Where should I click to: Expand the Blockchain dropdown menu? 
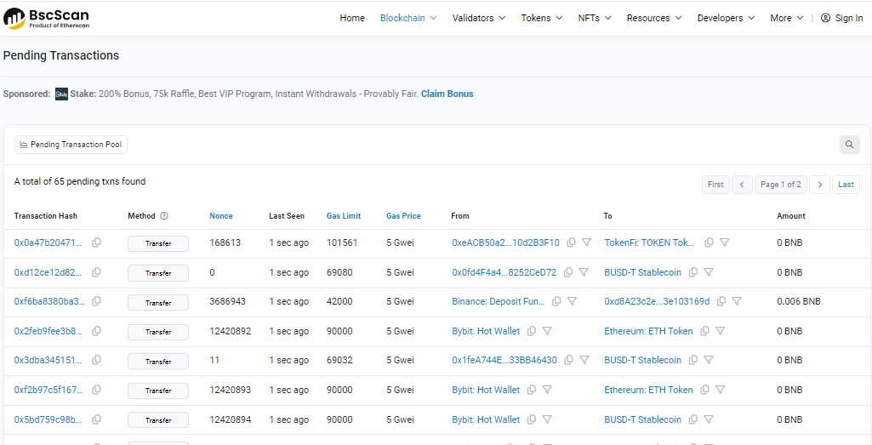click(x=408, y=18)
